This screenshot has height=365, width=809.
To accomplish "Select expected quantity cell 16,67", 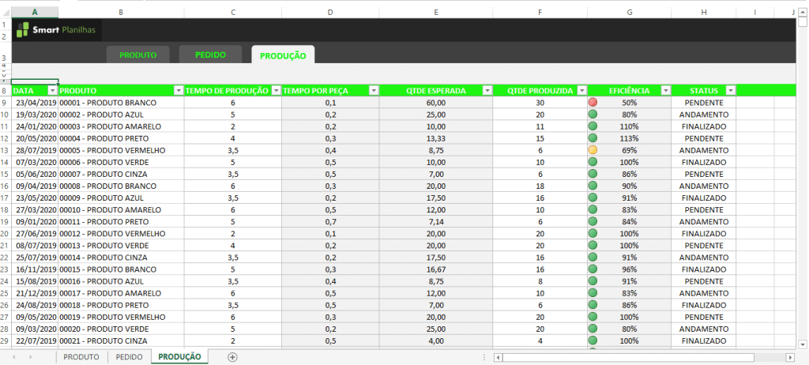I will tap(436, 269).
